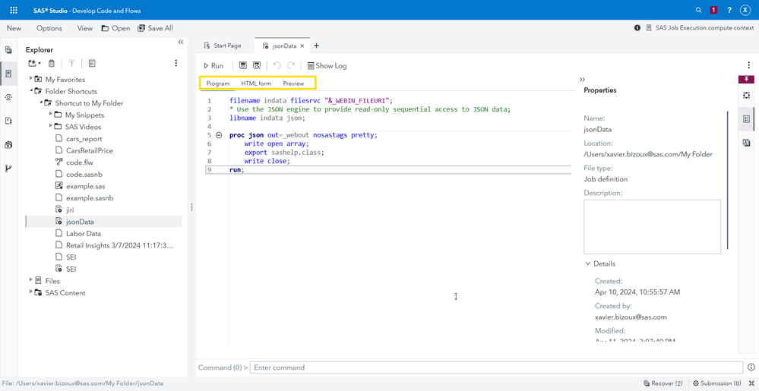
Task: Click the Description text box
Action: click(652, 227)
